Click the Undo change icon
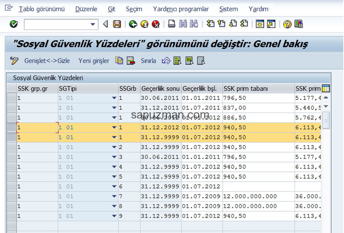The image size is (344, 233). 166,61
